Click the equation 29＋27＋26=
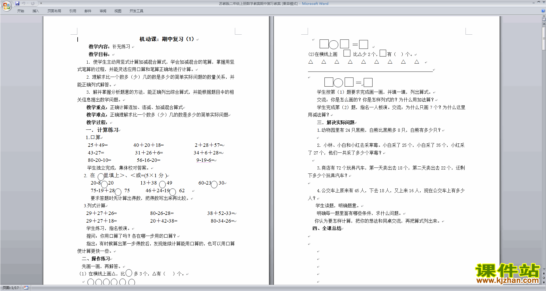546x291 pixels. click(102, 213)
